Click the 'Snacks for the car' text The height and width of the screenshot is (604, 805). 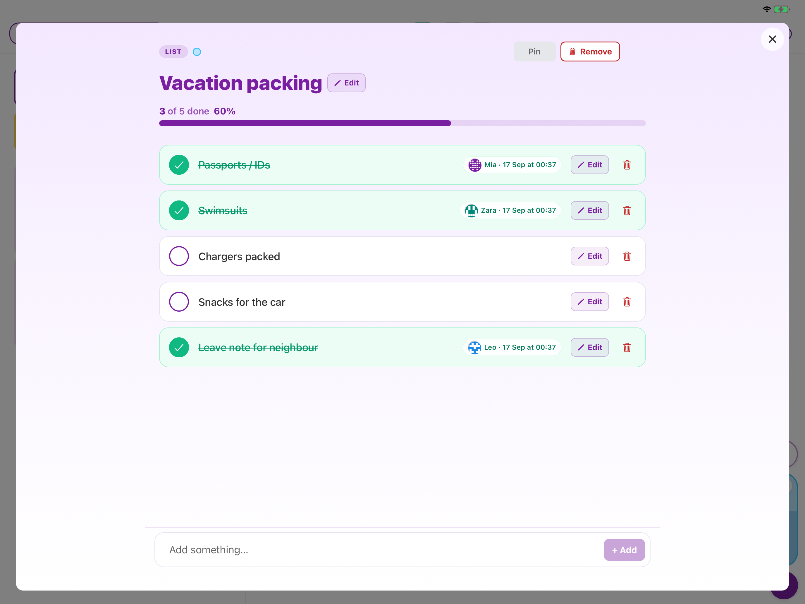click(242, 302)
